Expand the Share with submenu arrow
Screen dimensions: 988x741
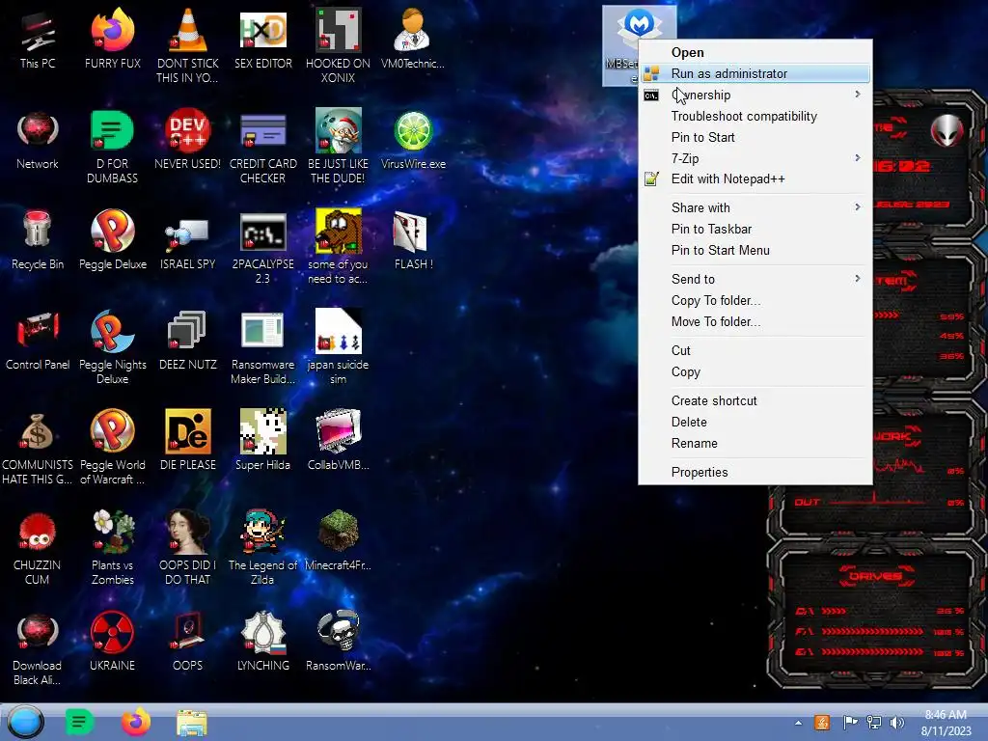pyautogui.click(x=858, y=207)
